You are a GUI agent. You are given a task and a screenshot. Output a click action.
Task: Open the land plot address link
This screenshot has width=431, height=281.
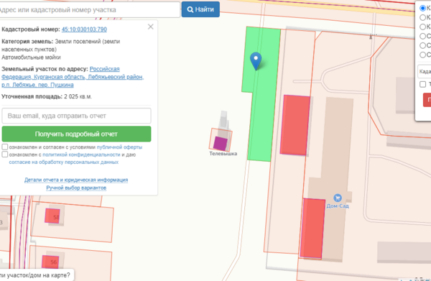point(73,77)
